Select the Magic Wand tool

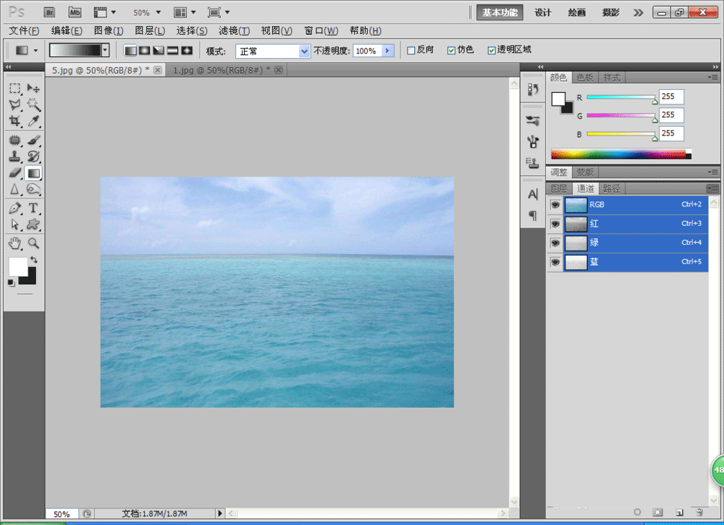click(33, 105)
